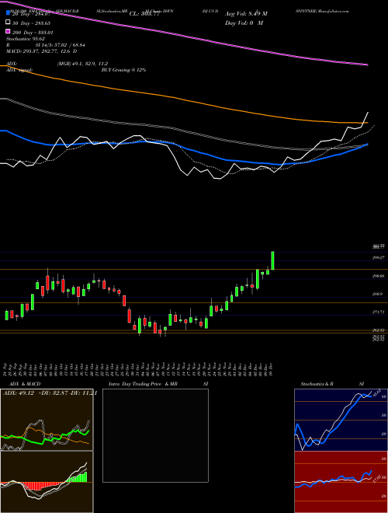Click the MACD values line
Image resolution: width=388 pixels, height=513 pixels.
coord(41,51)
